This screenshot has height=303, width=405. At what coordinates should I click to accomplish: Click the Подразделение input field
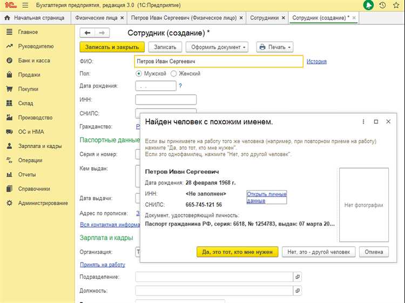214,277
